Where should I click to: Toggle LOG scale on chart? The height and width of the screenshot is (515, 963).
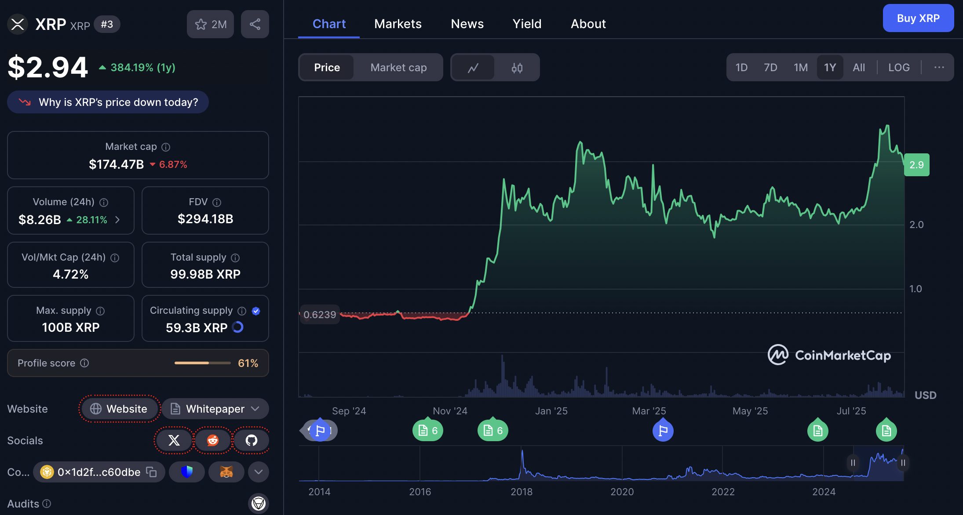point(899,68)
